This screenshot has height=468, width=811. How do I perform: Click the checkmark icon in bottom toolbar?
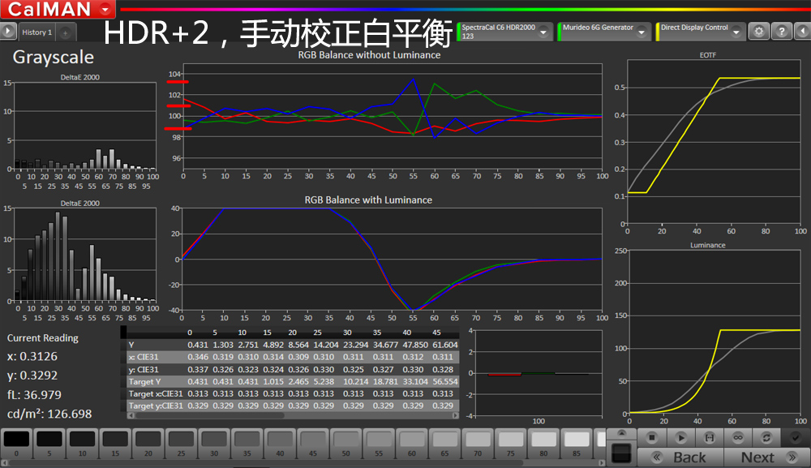tap(795, 437)
